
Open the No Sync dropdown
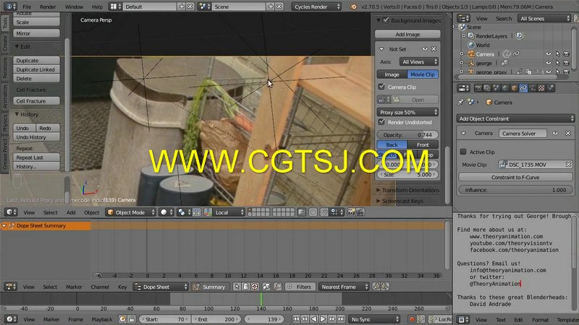(x=374, y=319)
